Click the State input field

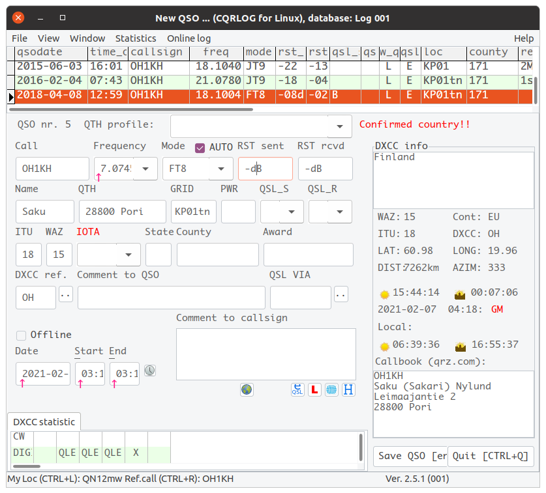[159, 255]
